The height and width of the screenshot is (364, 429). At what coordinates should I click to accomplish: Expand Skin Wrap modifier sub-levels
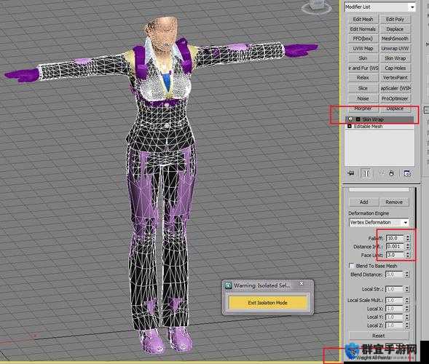tap(358, 119)
